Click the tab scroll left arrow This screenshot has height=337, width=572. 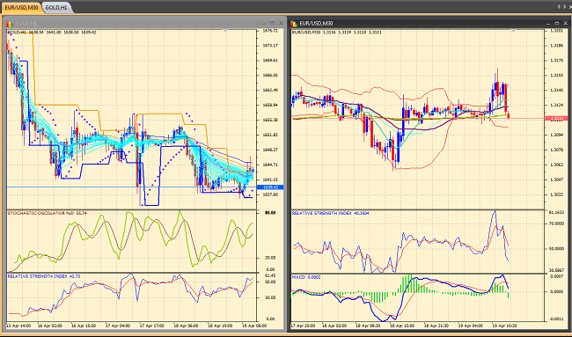[559, 6]
